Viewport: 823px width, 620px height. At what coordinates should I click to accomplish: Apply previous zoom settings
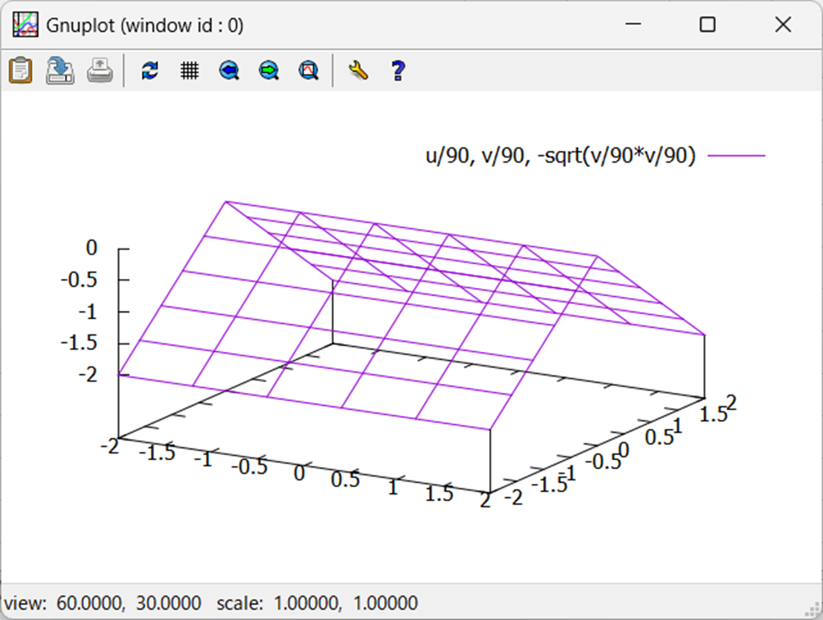tap(230, 71)
